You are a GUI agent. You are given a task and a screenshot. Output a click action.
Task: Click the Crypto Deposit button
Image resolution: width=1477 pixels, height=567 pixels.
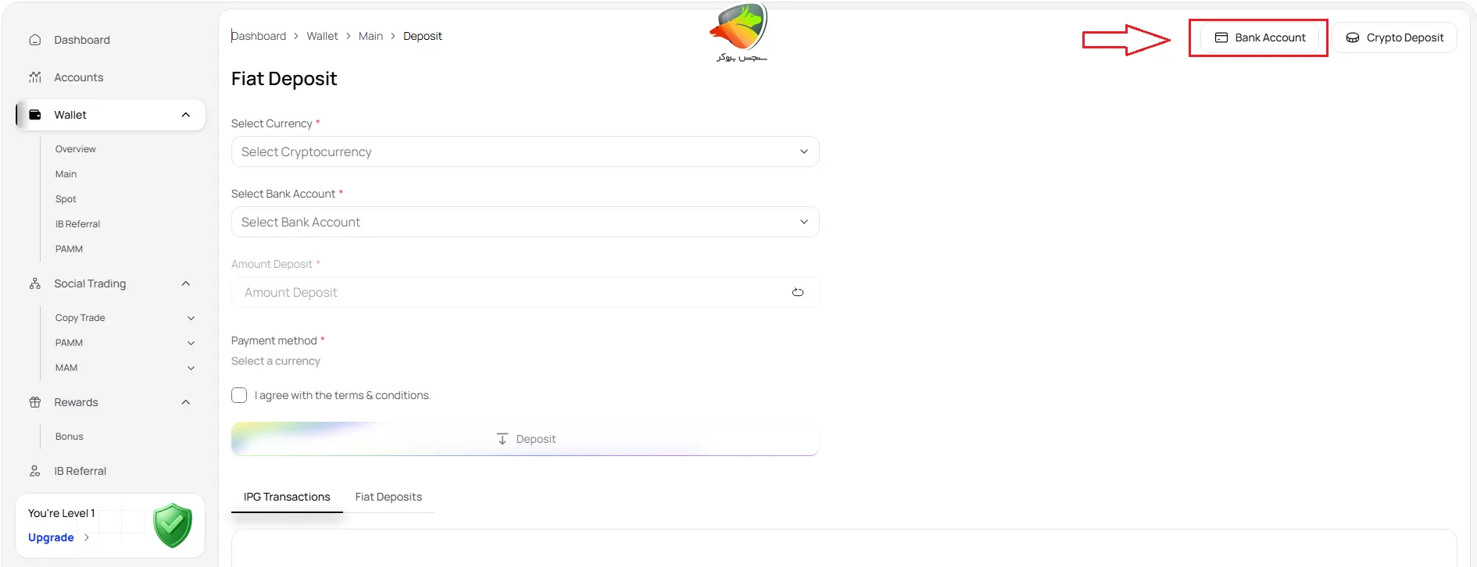pos(1395,37)
